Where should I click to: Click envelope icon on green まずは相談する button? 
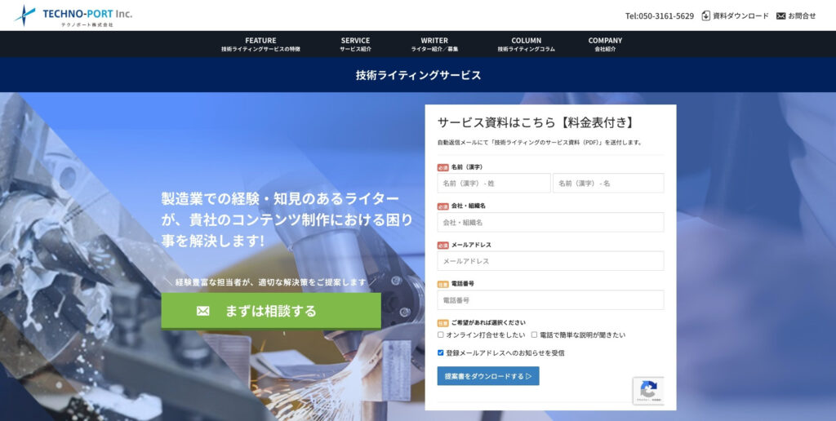tap(202, 311)
